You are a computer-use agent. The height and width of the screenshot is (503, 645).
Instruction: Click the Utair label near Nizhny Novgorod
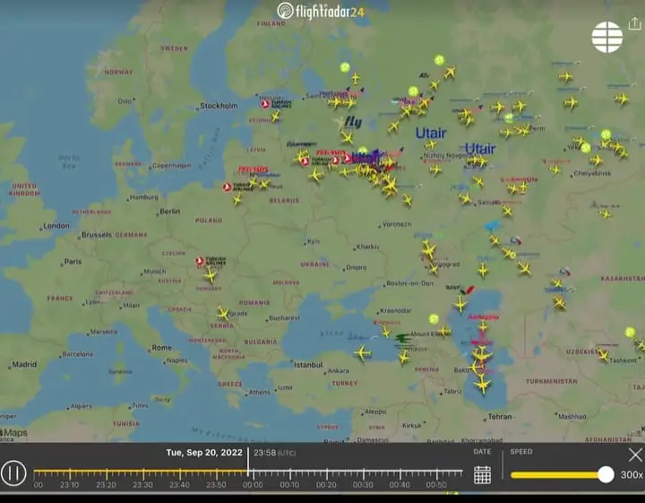[x=431, y=134]
